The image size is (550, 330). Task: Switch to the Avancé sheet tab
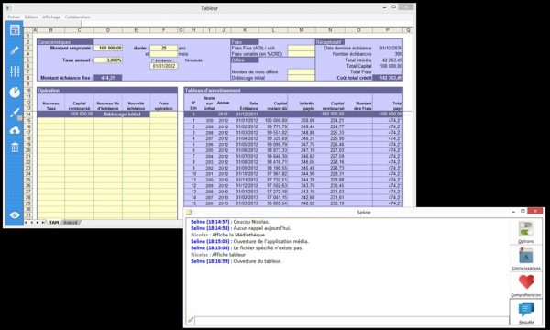point(71,223)
